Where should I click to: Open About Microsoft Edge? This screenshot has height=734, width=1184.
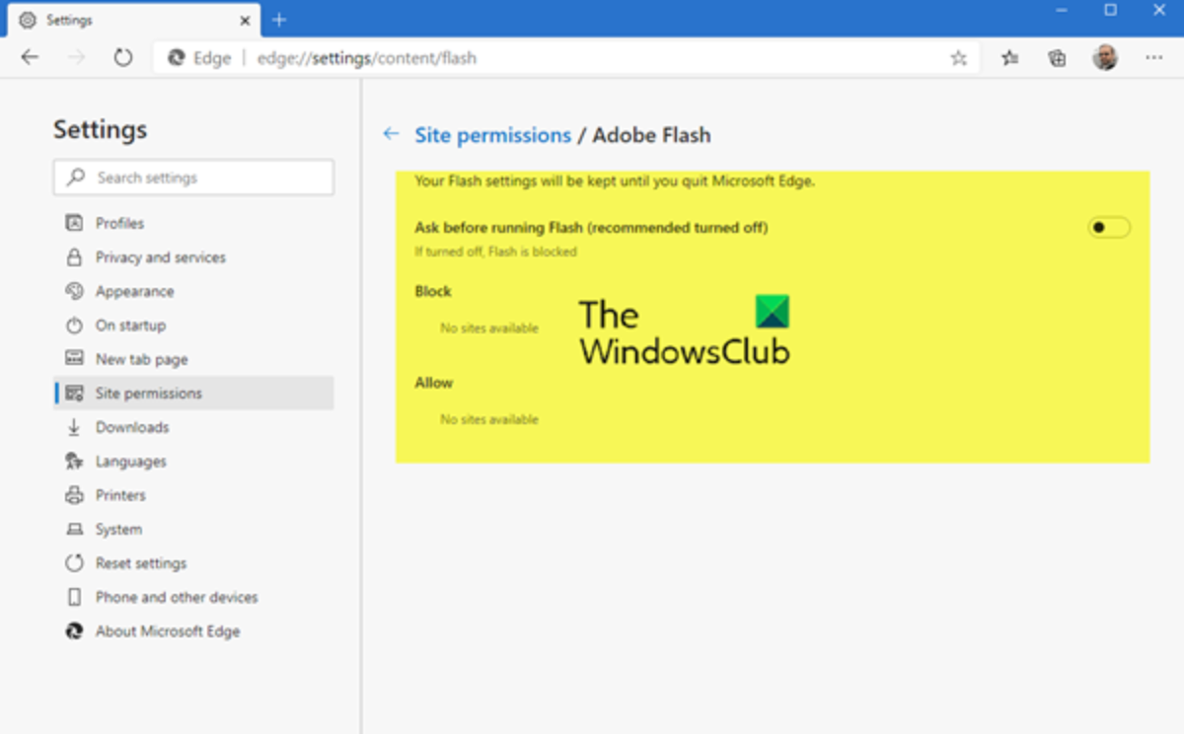[x=193, y=631]
